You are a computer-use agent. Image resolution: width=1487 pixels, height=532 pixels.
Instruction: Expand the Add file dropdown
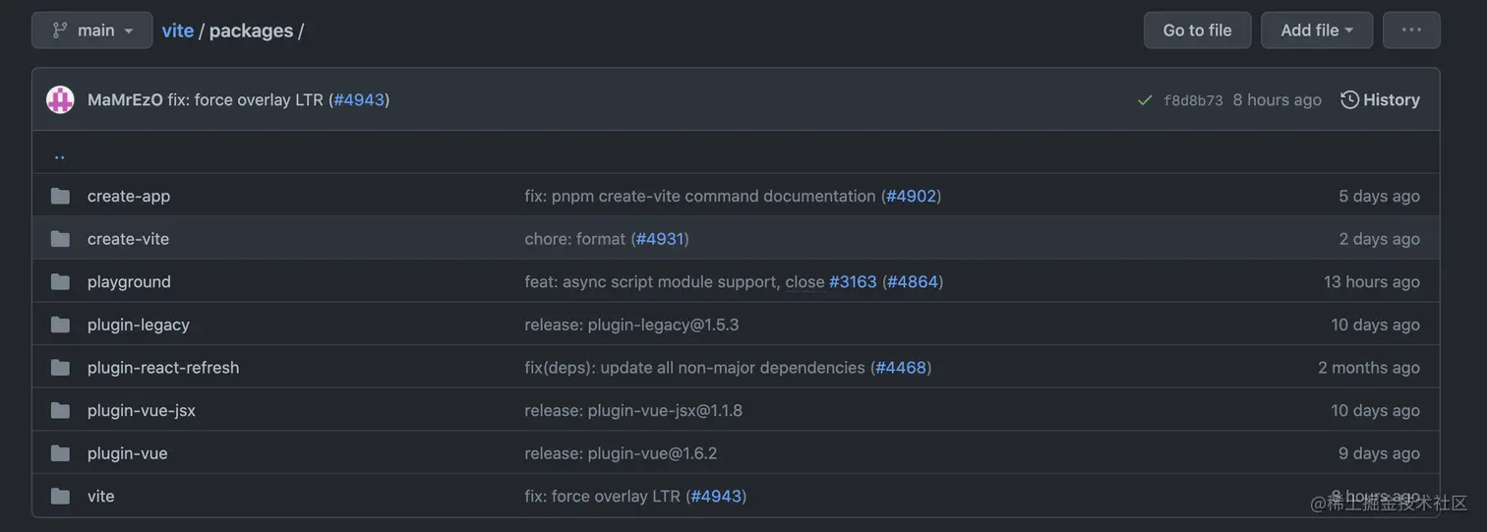point(1317,30)
